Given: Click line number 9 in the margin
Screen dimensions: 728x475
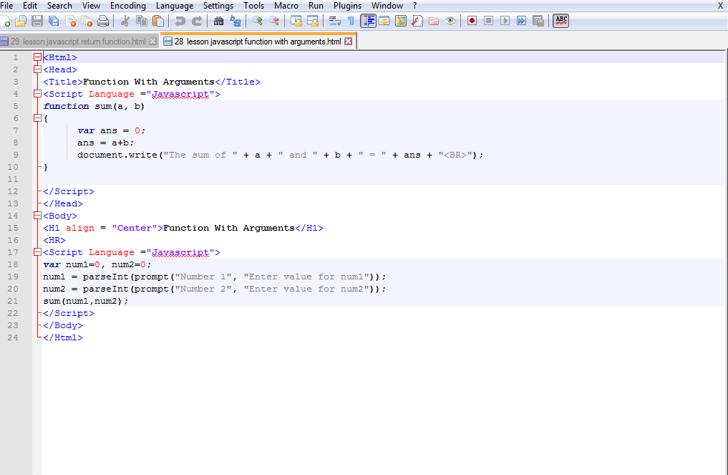Looking at the screenshot, I should click(16, 155).
